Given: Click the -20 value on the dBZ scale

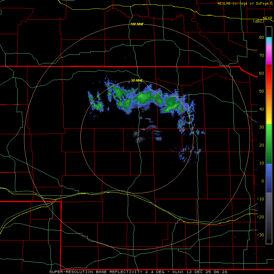Looking at the screenshot, I should [260, 217].
